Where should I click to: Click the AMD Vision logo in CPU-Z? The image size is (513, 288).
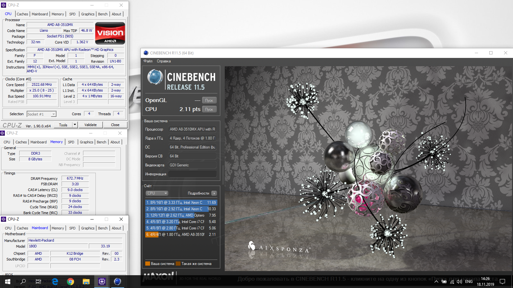[x=110, y=33]
